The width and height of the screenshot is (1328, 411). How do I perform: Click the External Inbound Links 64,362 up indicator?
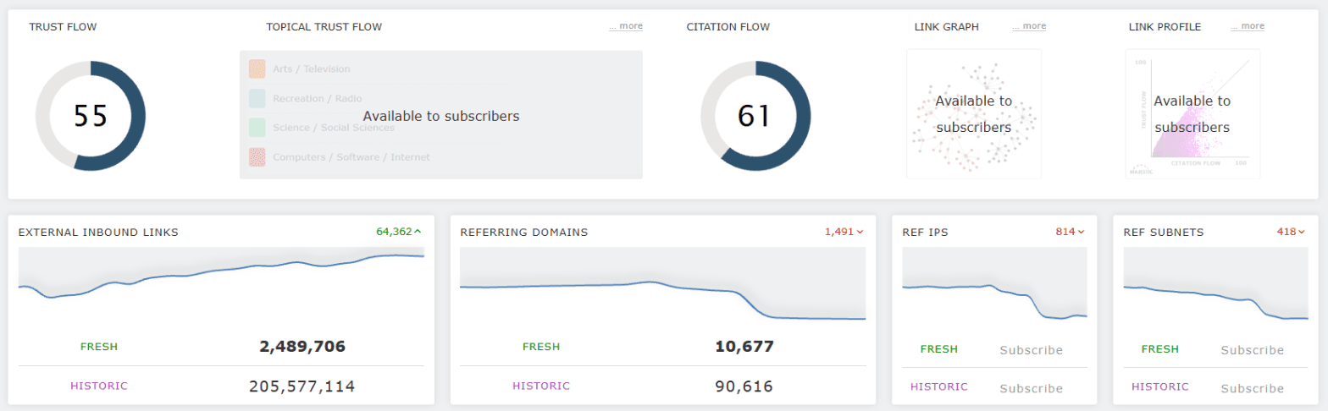point(398,232)
